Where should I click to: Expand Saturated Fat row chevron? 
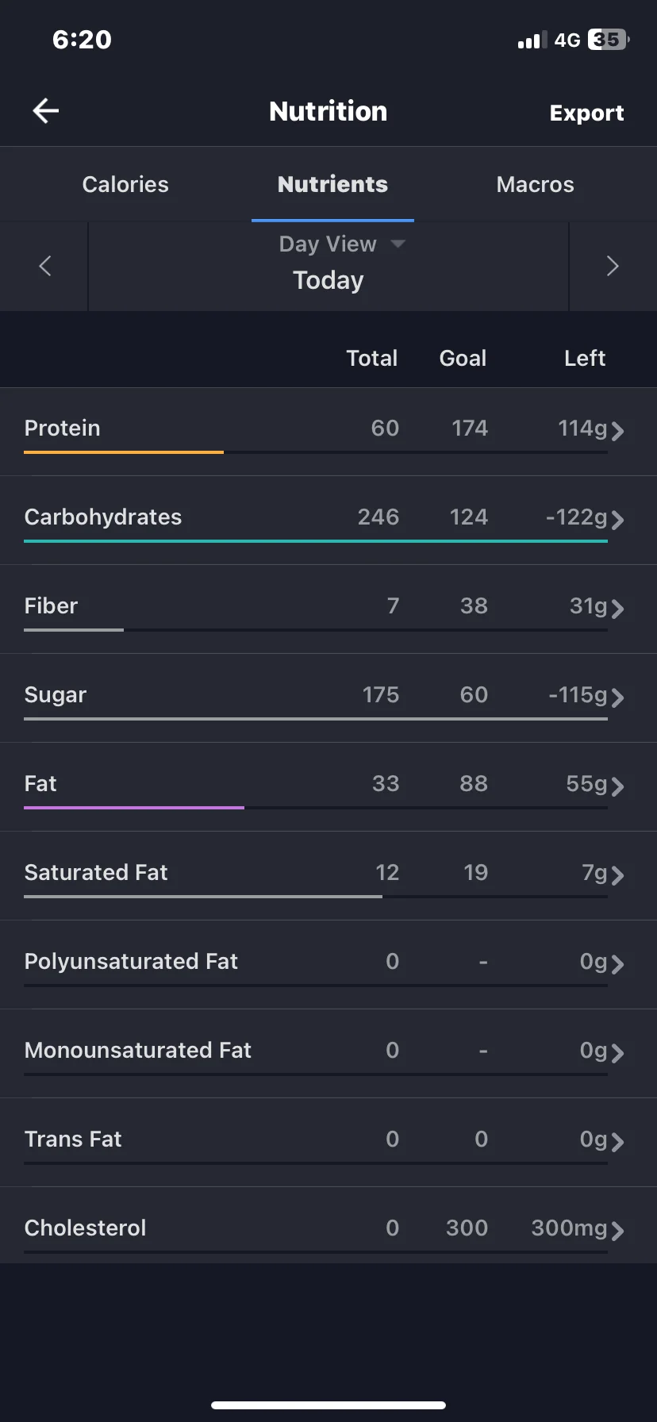(617, 875)
